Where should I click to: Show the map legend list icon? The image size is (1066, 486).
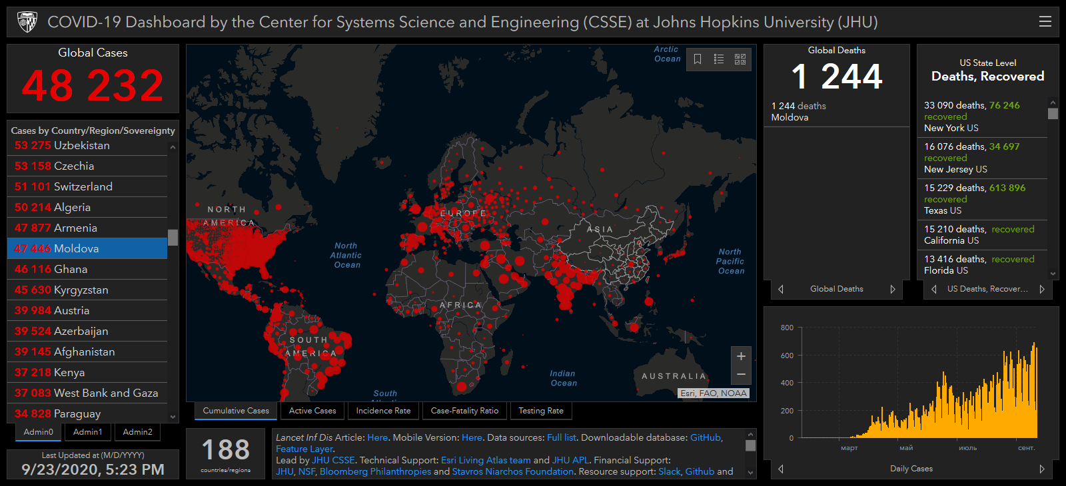pos(719,59)
